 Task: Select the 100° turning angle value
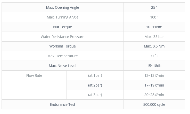pos(154,17)
